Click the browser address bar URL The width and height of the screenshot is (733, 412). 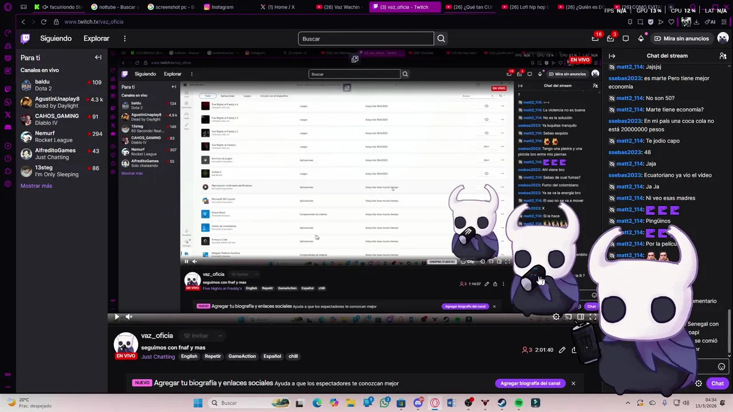94,22
